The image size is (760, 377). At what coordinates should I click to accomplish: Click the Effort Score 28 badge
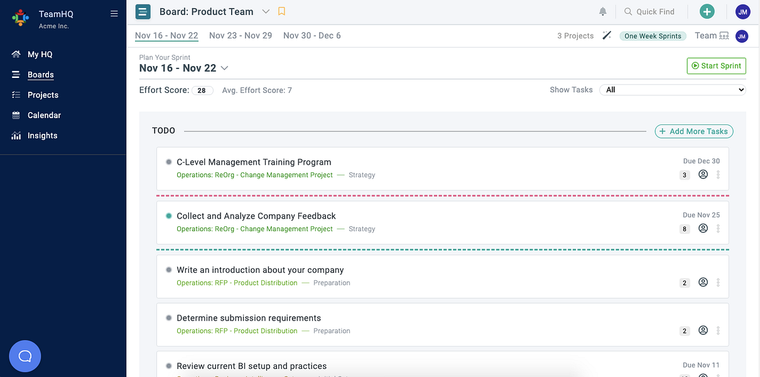click(202, 90)
